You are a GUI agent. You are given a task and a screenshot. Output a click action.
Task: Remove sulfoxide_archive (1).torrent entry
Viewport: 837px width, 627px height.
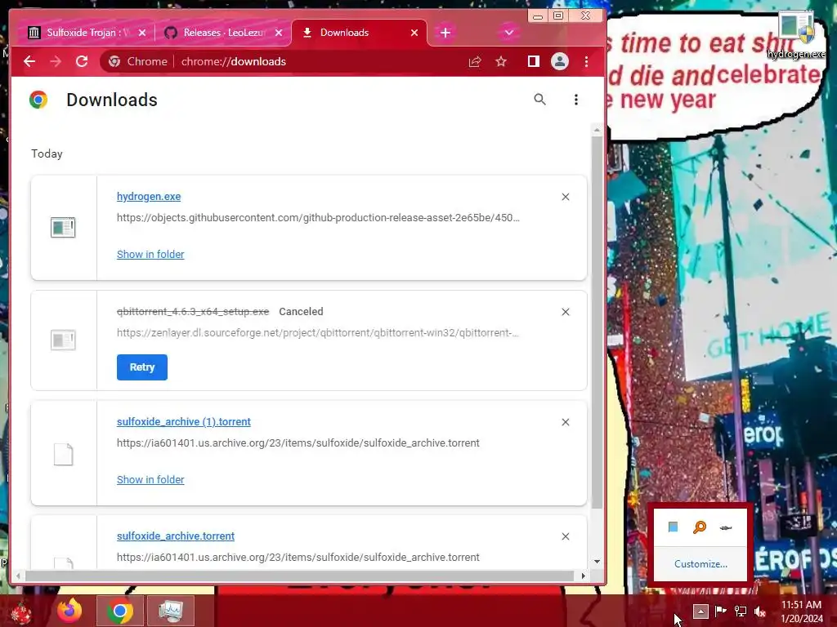coord(566,422)
